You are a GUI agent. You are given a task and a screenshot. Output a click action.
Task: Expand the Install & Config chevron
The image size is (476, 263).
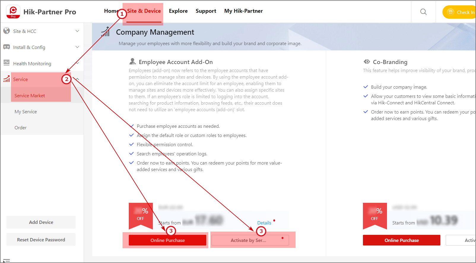coord(77,47)
